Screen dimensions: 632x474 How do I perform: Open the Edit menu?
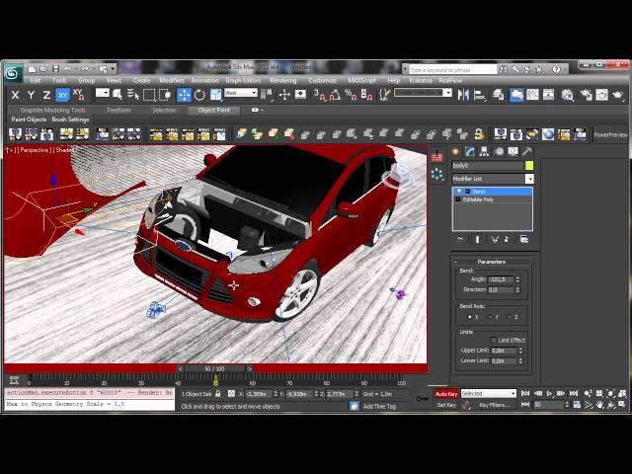(x=36, y=81)
